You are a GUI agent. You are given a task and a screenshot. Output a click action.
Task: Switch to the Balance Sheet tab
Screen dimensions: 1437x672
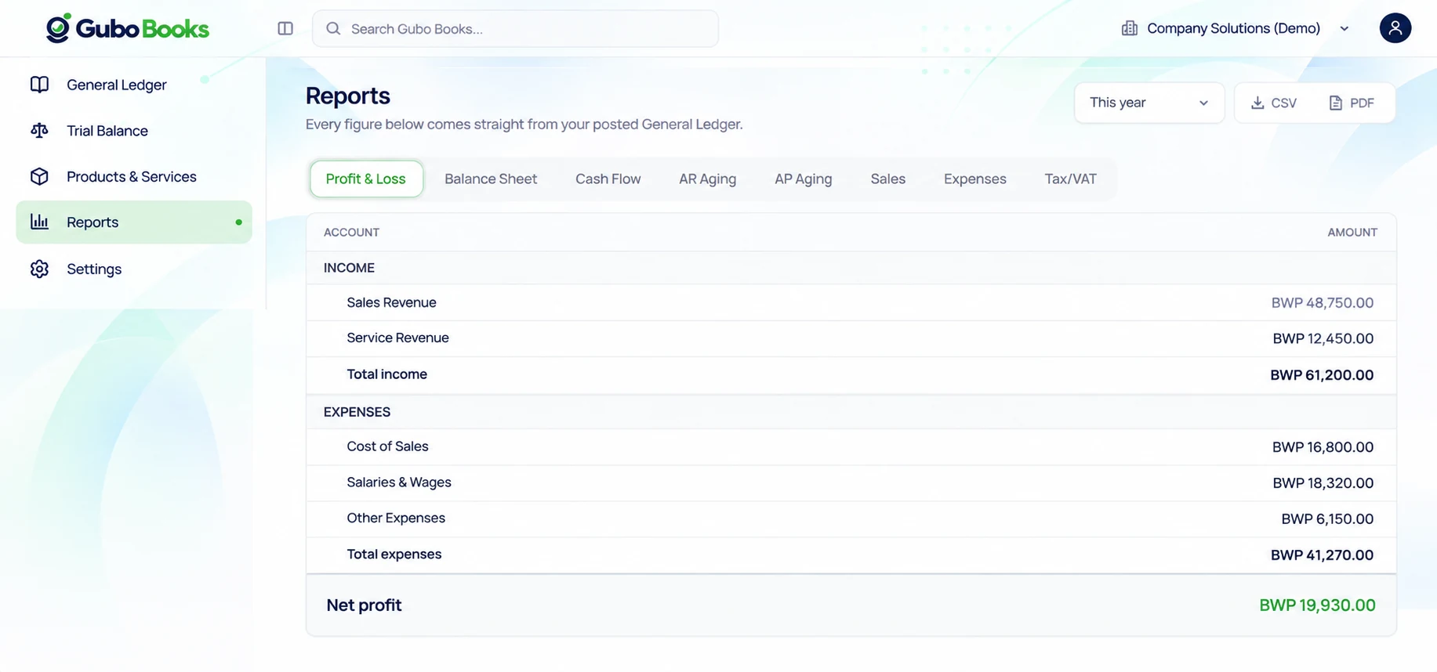point(491,179)
